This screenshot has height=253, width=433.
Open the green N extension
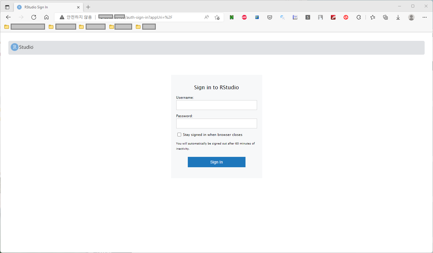click(x=232, y=17)
